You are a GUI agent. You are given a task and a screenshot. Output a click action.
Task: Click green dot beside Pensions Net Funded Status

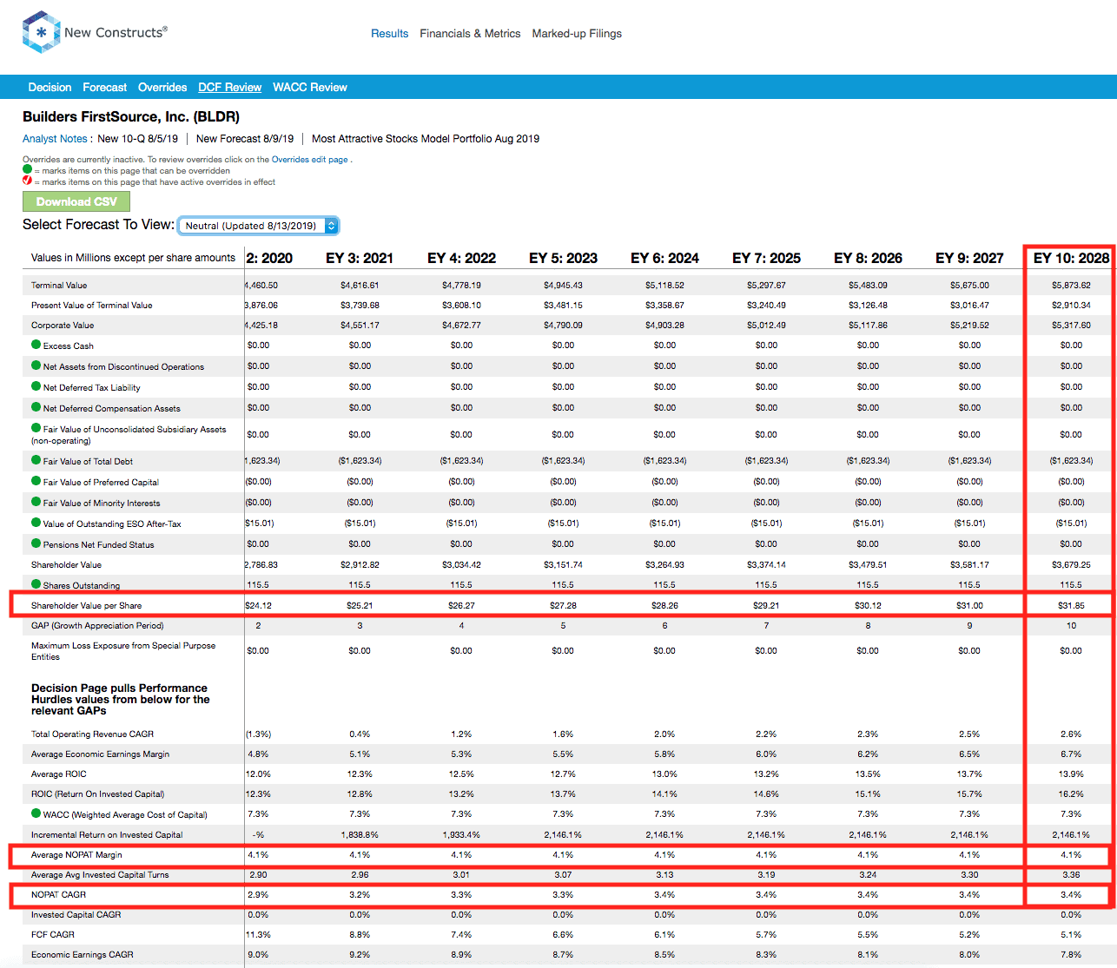click(36, 543)
